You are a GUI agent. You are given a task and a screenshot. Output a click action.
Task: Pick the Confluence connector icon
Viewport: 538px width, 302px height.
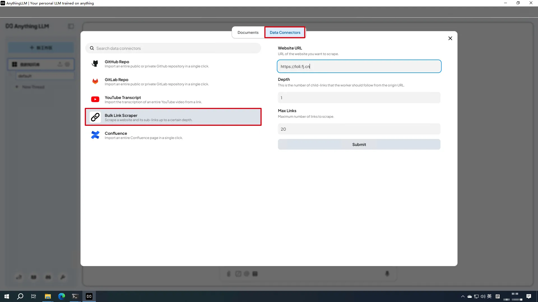click(x=95, y=135)
